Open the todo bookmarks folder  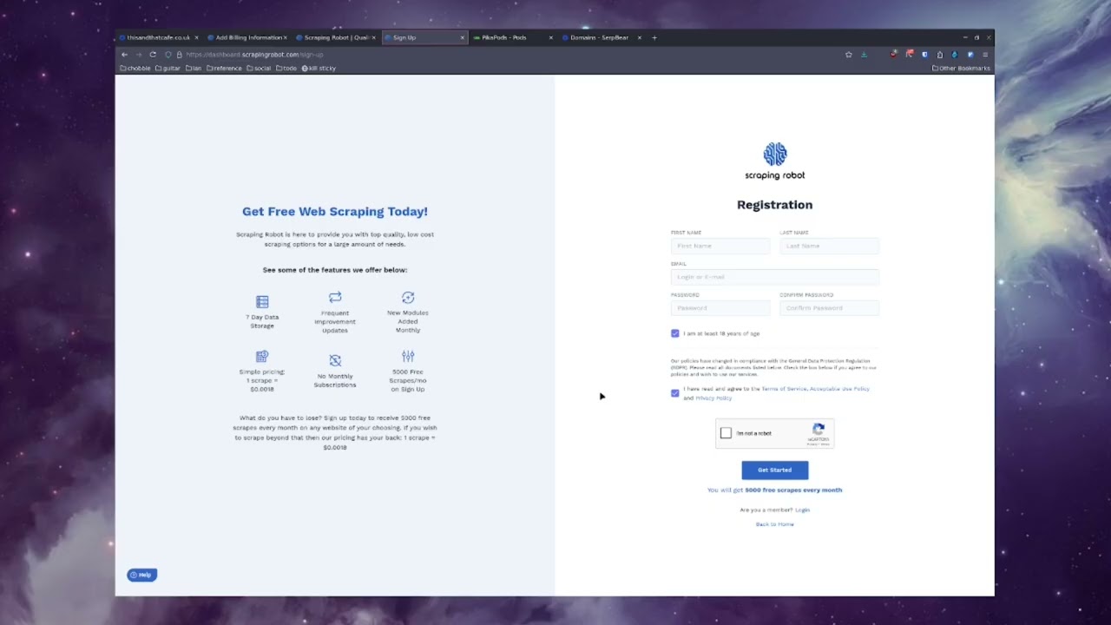coord(286,68)
